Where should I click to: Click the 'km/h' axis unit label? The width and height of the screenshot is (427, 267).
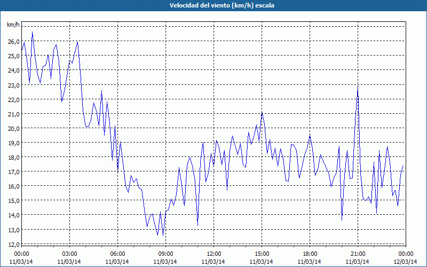13,25
